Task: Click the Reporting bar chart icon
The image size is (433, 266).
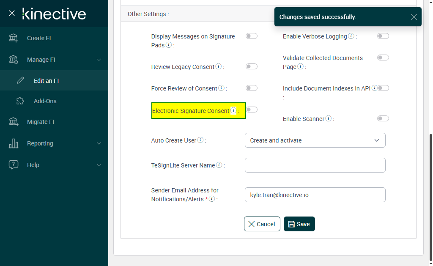Action: [x=14, y=143]
